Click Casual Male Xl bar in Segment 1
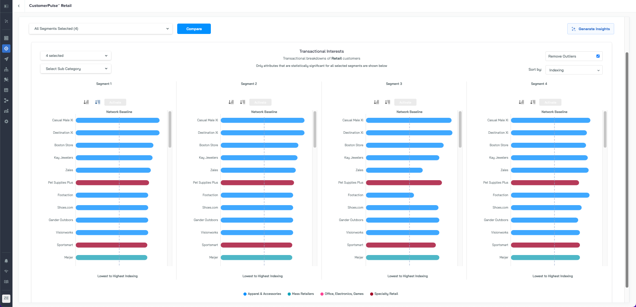This screenshot has width=636, height=307. (118, 120)
